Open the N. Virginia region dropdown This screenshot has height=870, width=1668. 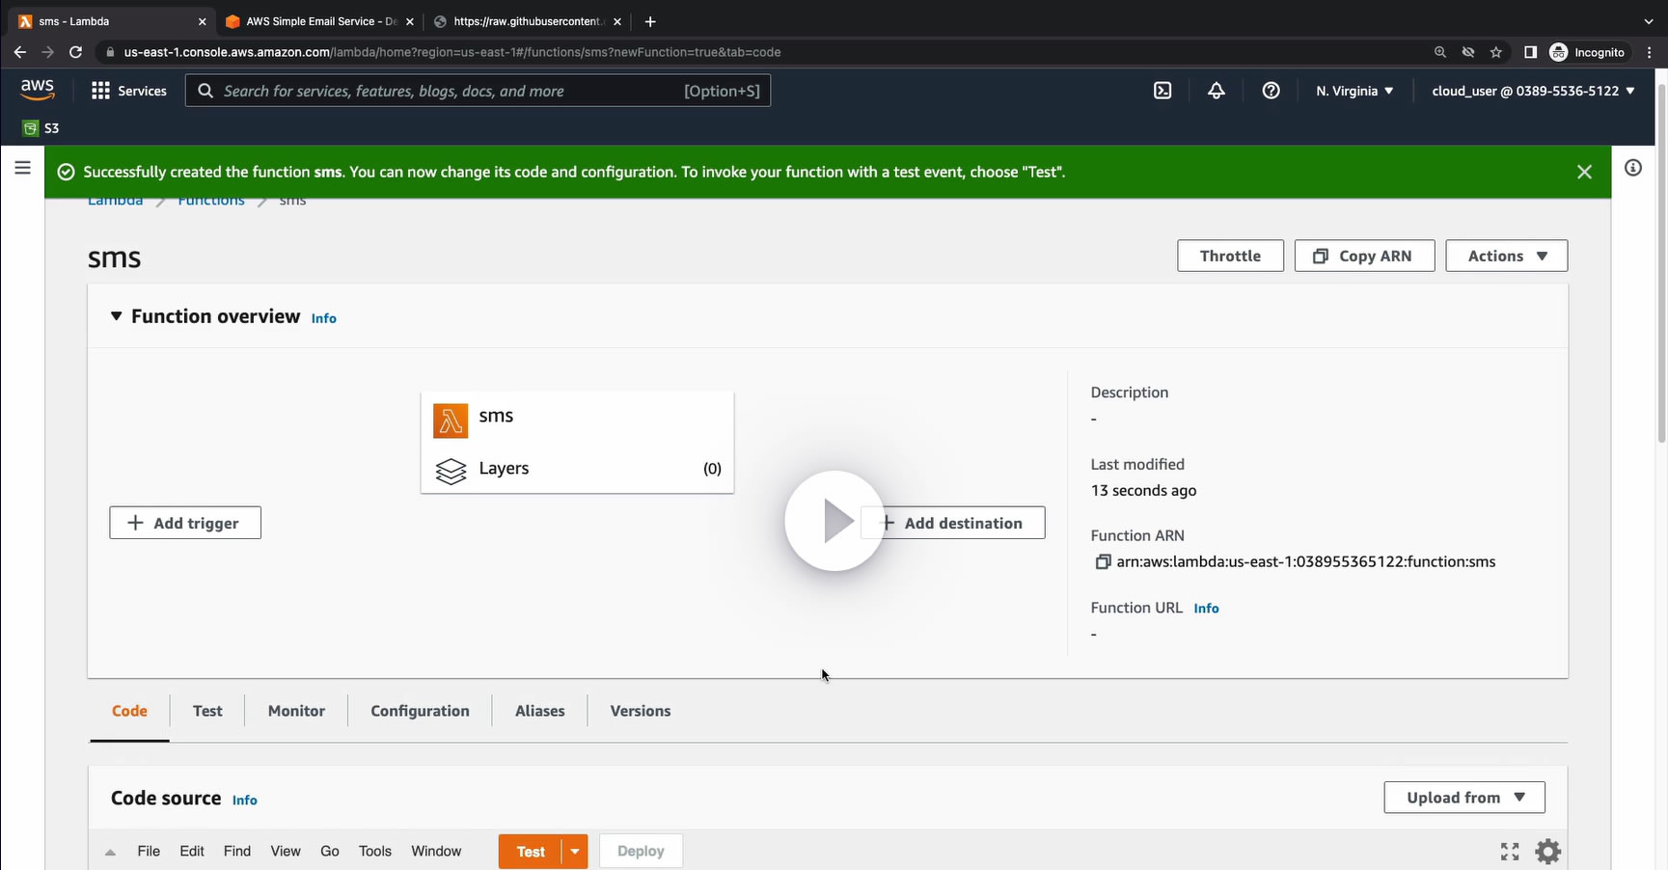point(1354,91)
